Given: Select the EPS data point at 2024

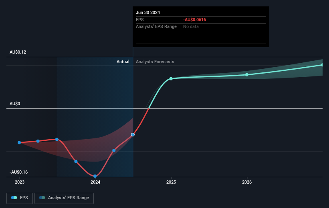Looking at the screenshot, I should (95, 176).
